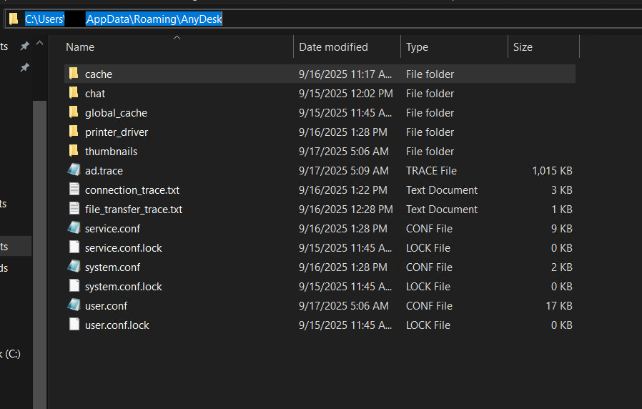Open the (C:) drive in sidebar

[x=10, y=354]
